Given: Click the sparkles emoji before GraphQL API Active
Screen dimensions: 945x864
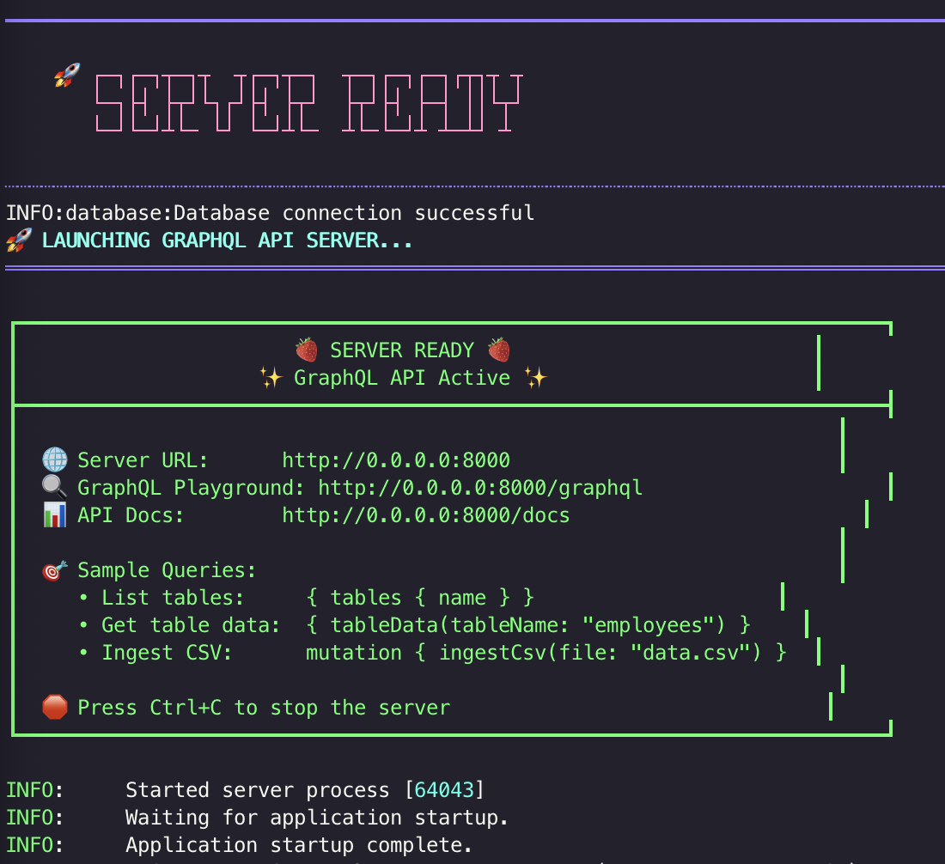Looking at the screenshot, I should [x=271, y=378].
